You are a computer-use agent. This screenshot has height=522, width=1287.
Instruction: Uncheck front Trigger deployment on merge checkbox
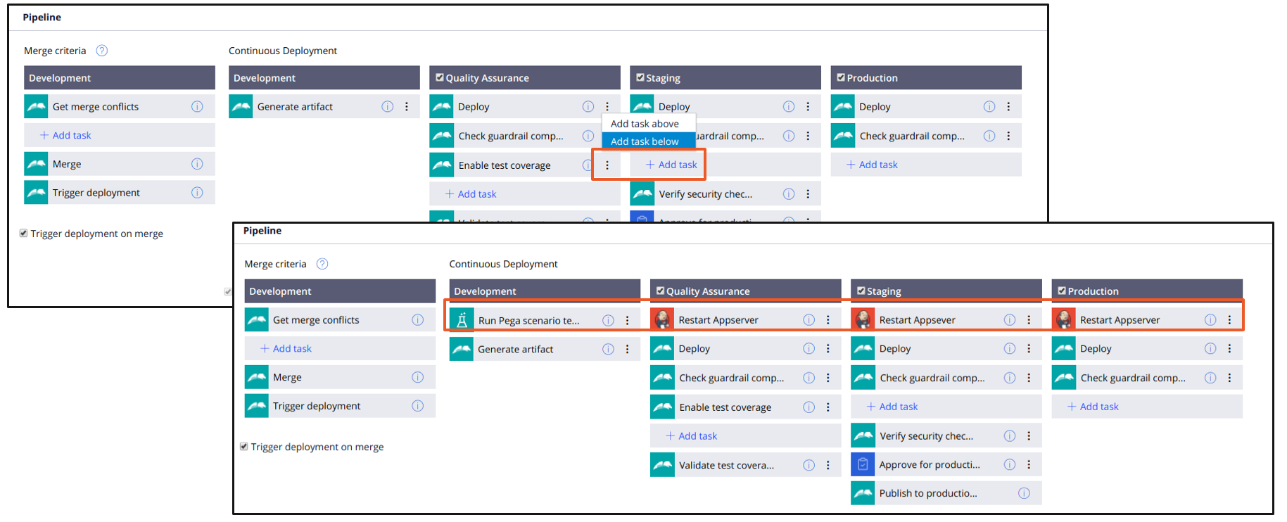[x=244, y=447]
